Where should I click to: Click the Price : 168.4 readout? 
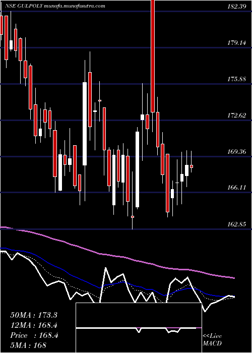click(x=34, y=335)
